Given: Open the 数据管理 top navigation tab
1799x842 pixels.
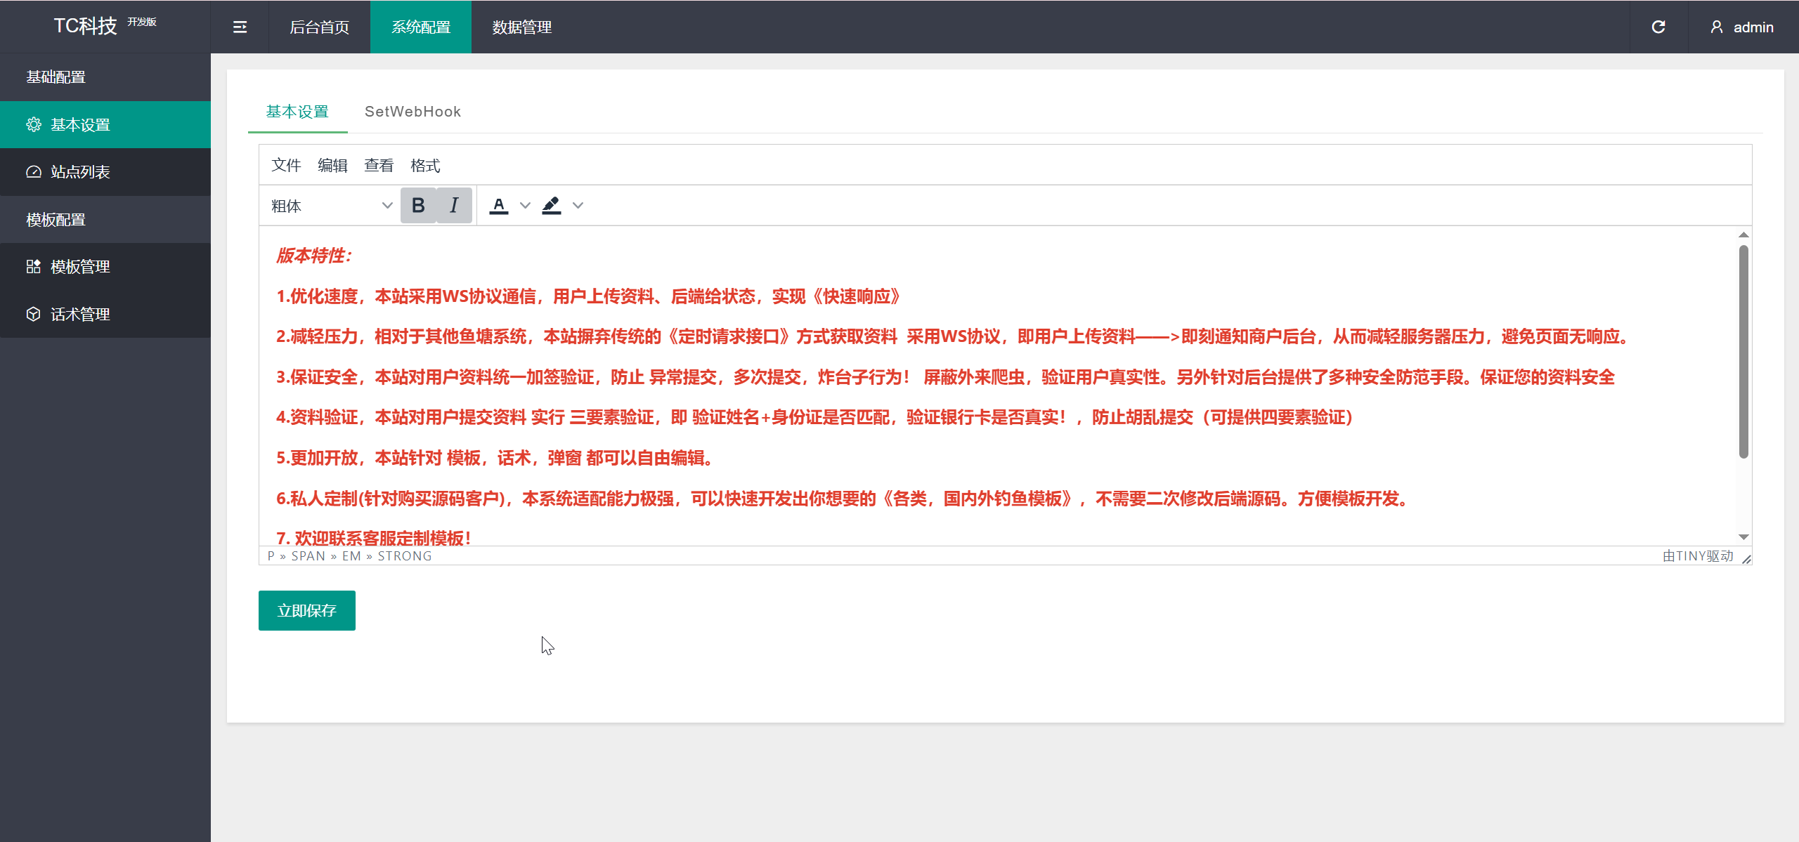Looking at the screenshot, I should (x=521, y=27).
